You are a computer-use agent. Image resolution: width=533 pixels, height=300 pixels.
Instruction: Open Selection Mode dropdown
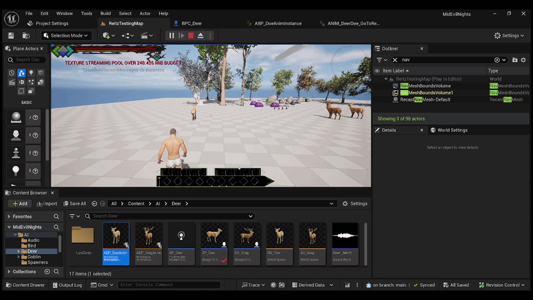66,35
